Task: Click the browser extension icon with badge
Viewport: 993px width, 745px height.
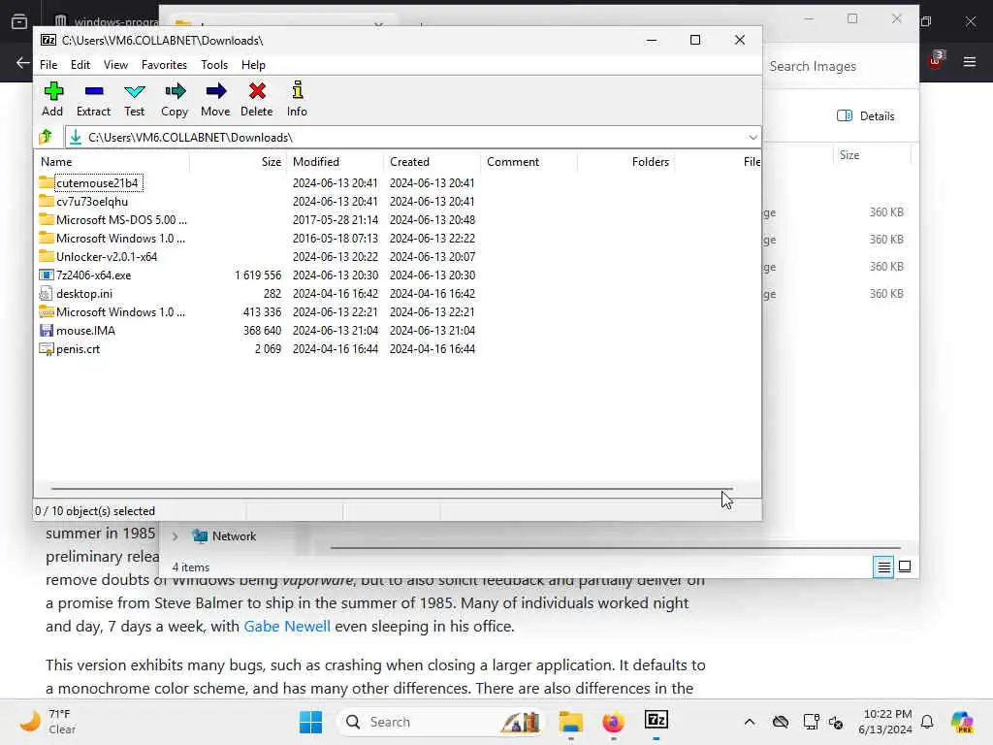Action: [936, 60]
